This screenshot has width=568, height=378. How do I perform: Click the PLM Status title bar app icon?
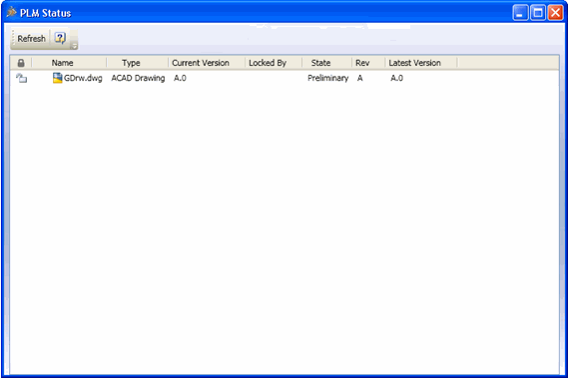click(12, 12)
